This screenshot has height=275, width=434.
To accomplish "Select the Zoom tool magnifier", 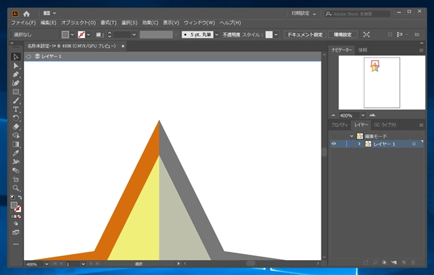I will [16, 188].
